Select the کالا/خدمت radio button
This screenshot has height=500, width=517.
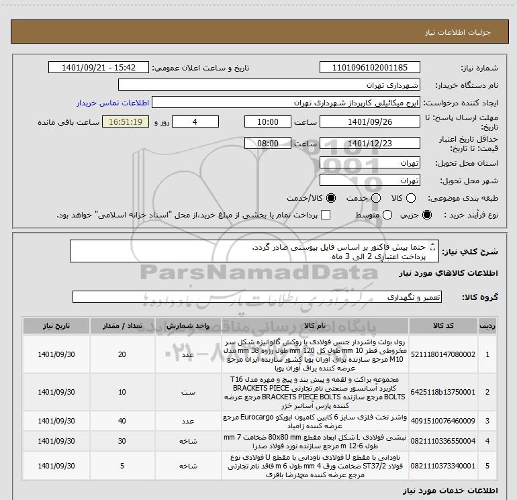331,198
